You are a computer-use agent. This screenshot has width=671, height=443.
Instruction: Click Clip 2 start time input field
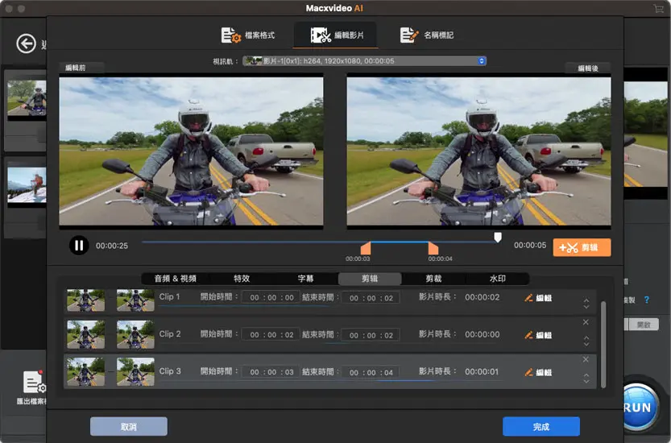[x=270, y=335]
